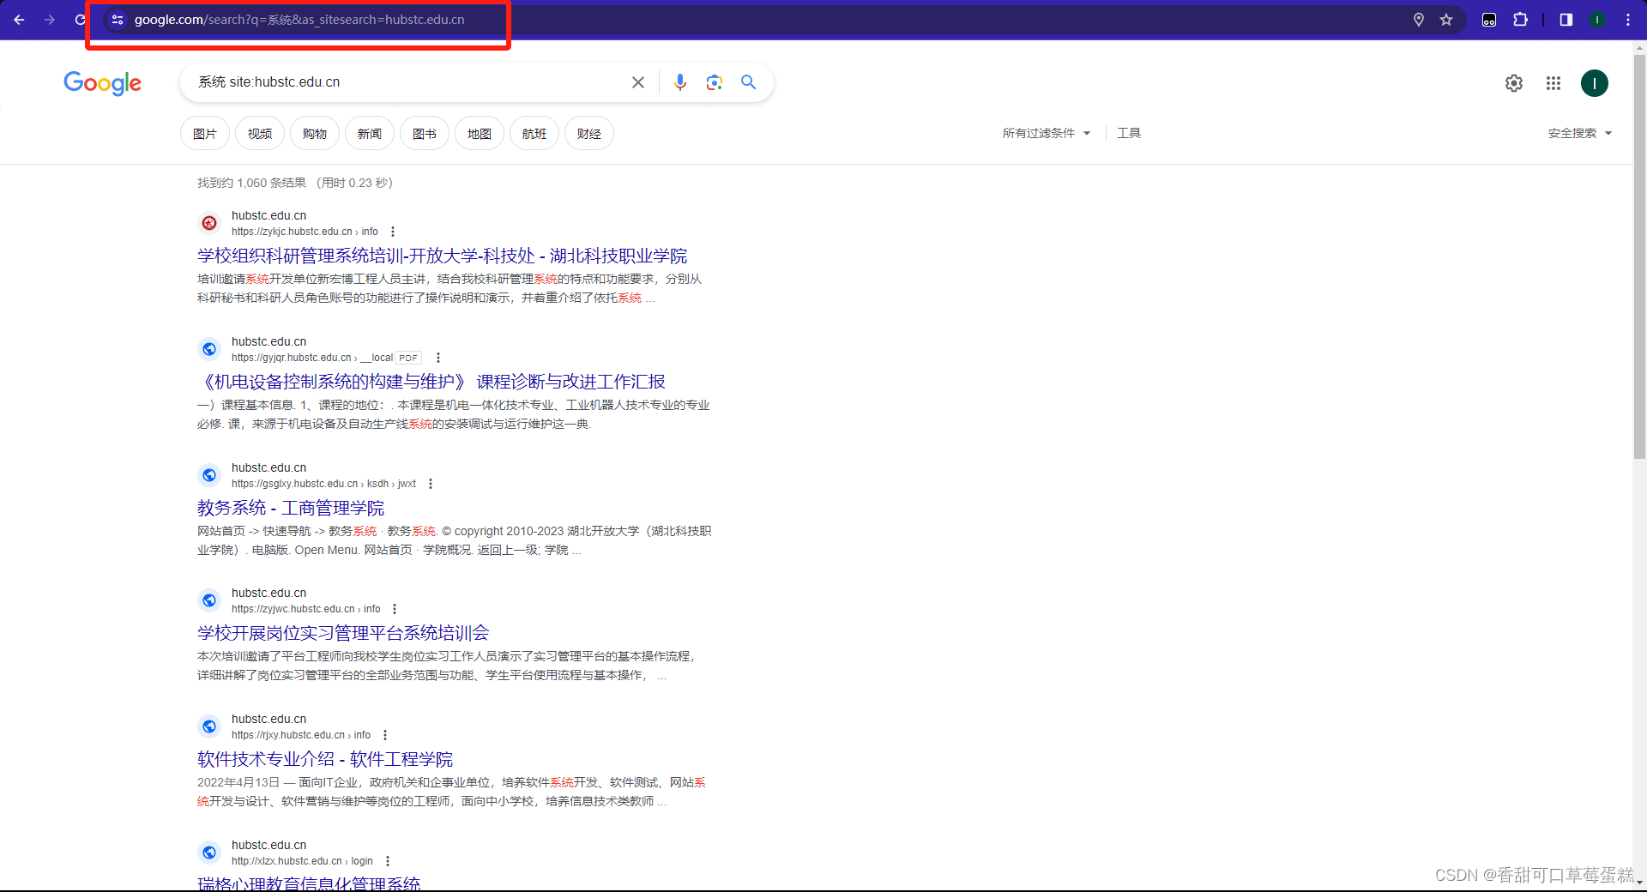1647x892 pixels.
Task: Go back with the browser back arrow
Action: 19,20
